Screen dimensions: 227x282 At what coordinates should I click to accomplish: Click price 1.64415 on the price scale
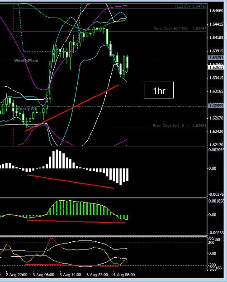216,24
